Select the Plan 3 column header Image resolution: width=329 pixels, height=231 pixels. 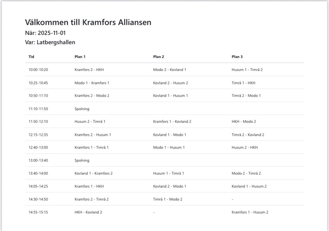coord(237,57)
